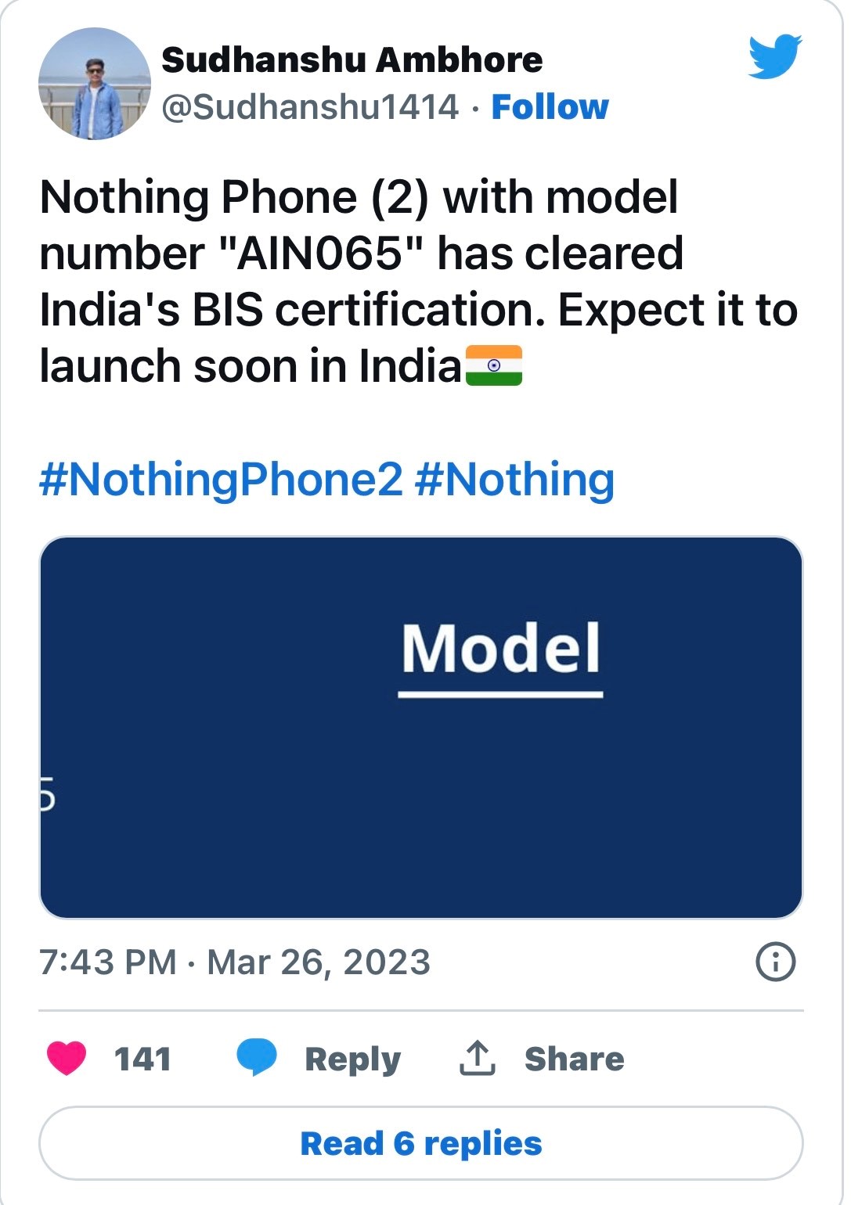
Task: Open the #NothingPhone2 hashtag
Action: [221, 479]
